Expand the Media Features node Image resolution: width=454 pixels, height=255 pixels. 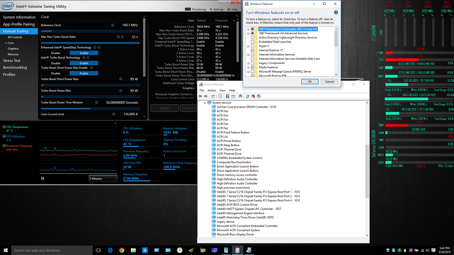(x=248, y=67)
